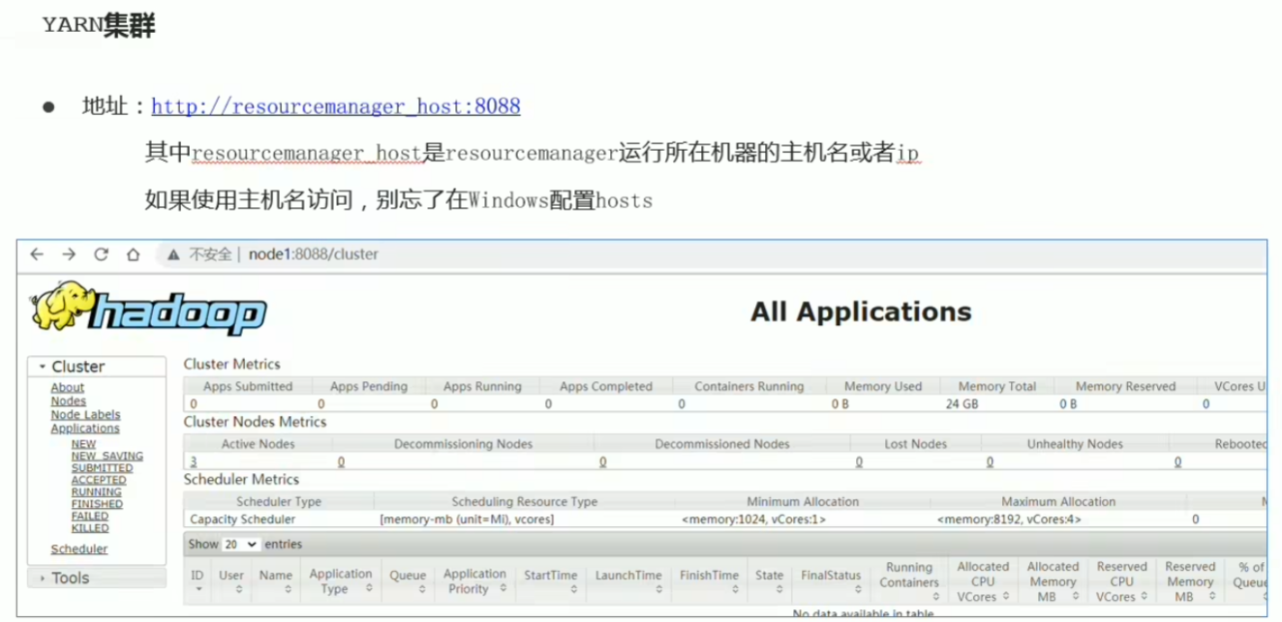Screen dimensions: 1282x622
Task: Filter applications by FINISHED state
Action: pyautogui.click(x=97, y=504)
